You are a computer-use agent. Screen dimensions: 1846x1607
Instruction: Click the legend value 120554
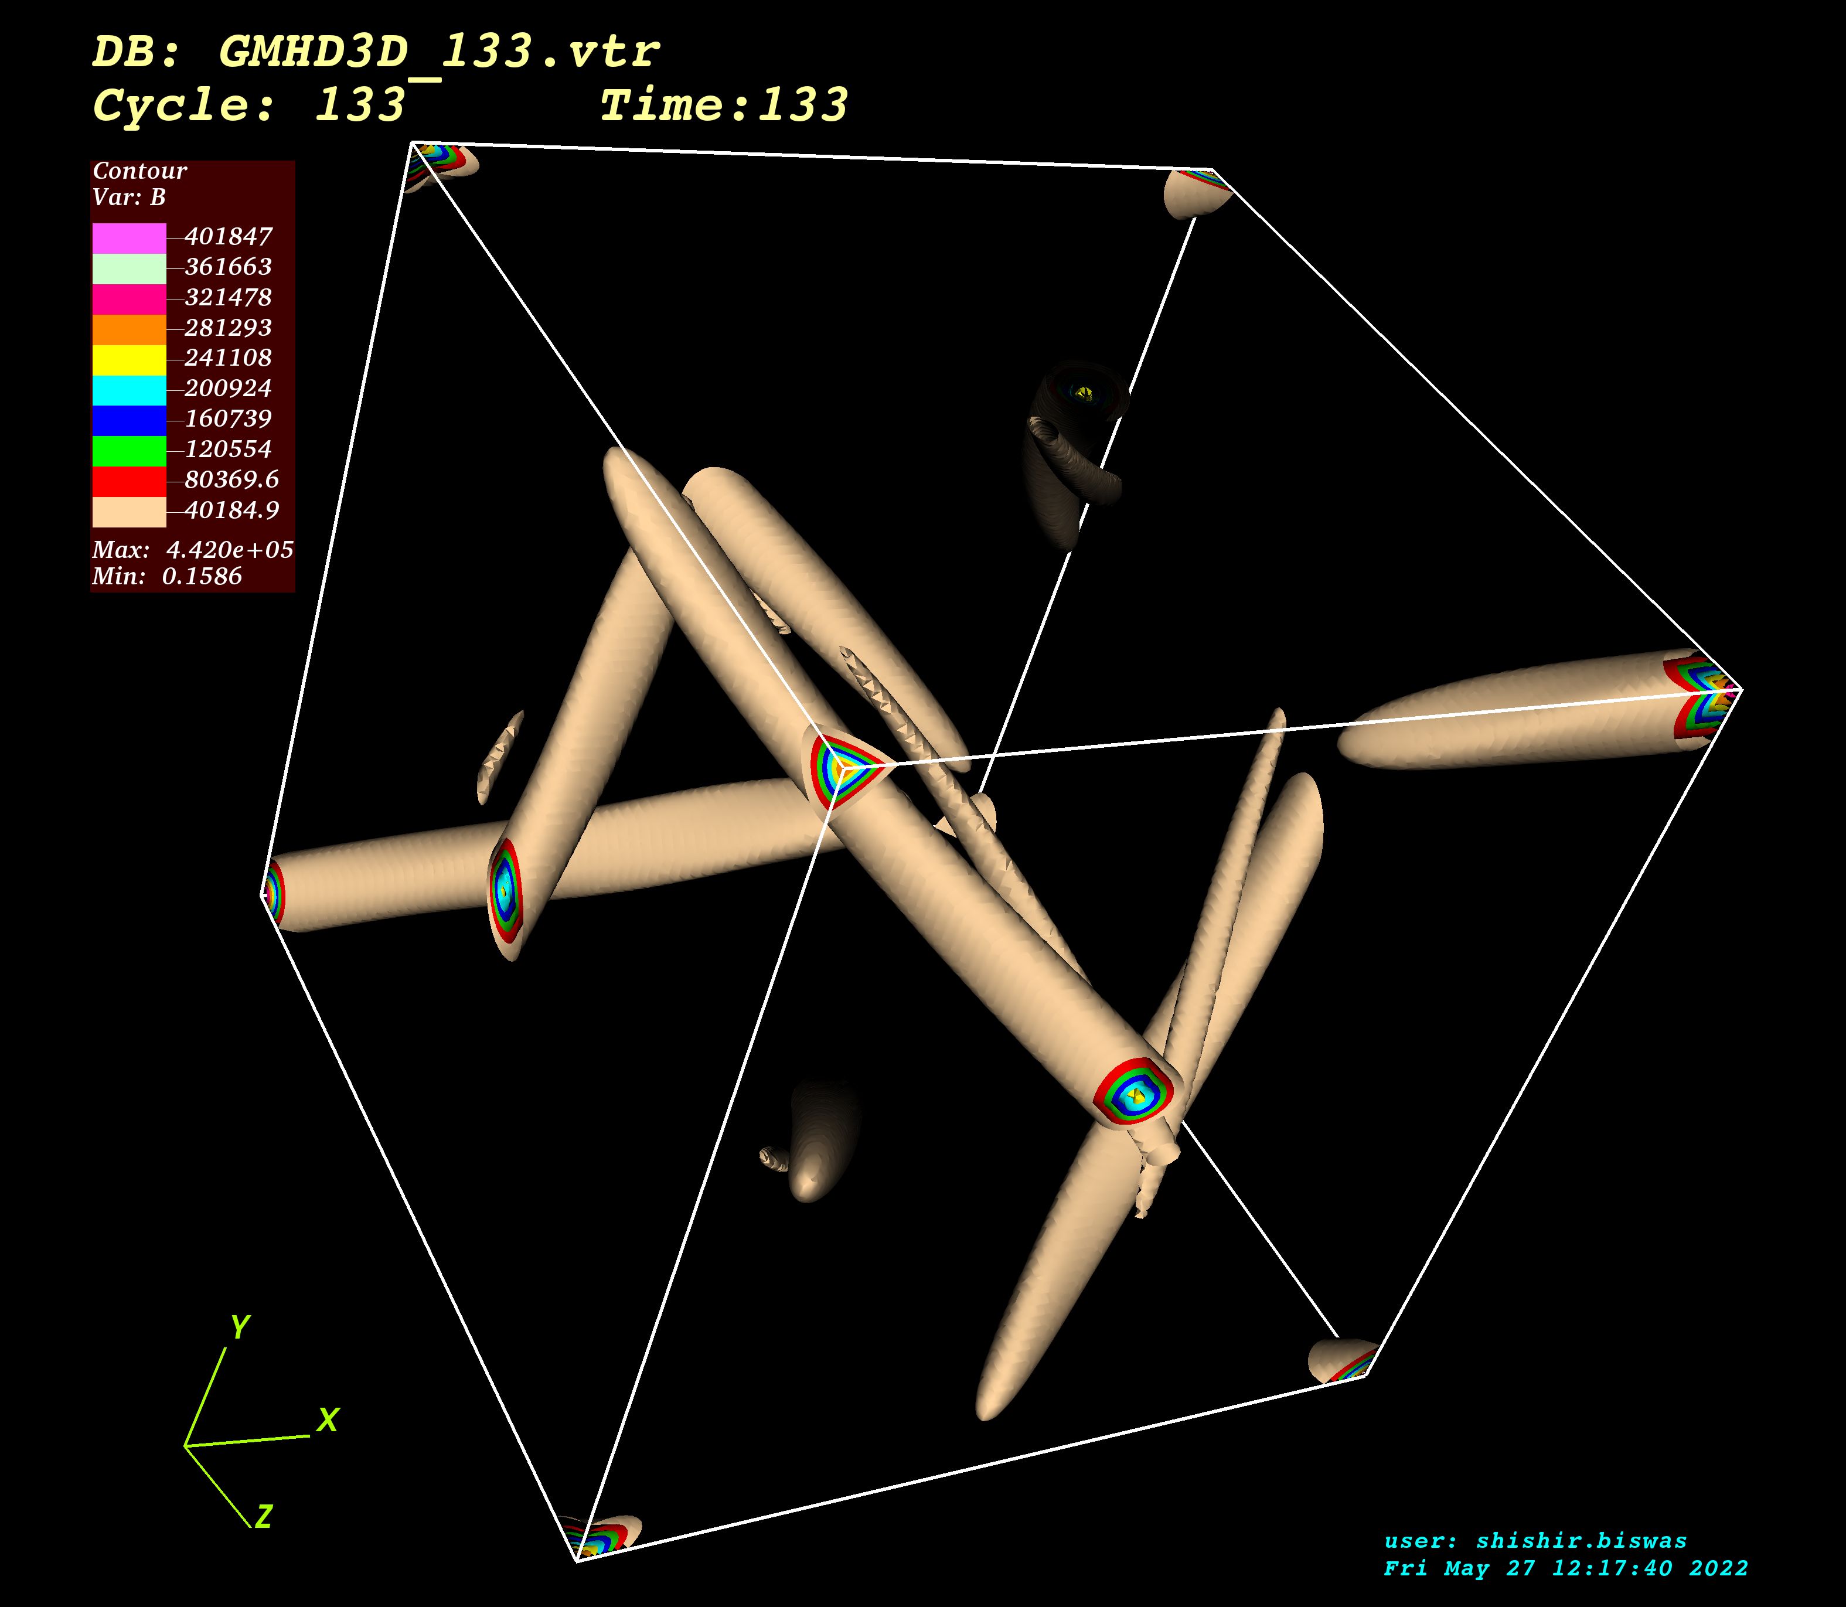pyautogui.click(x=228, y=450)
